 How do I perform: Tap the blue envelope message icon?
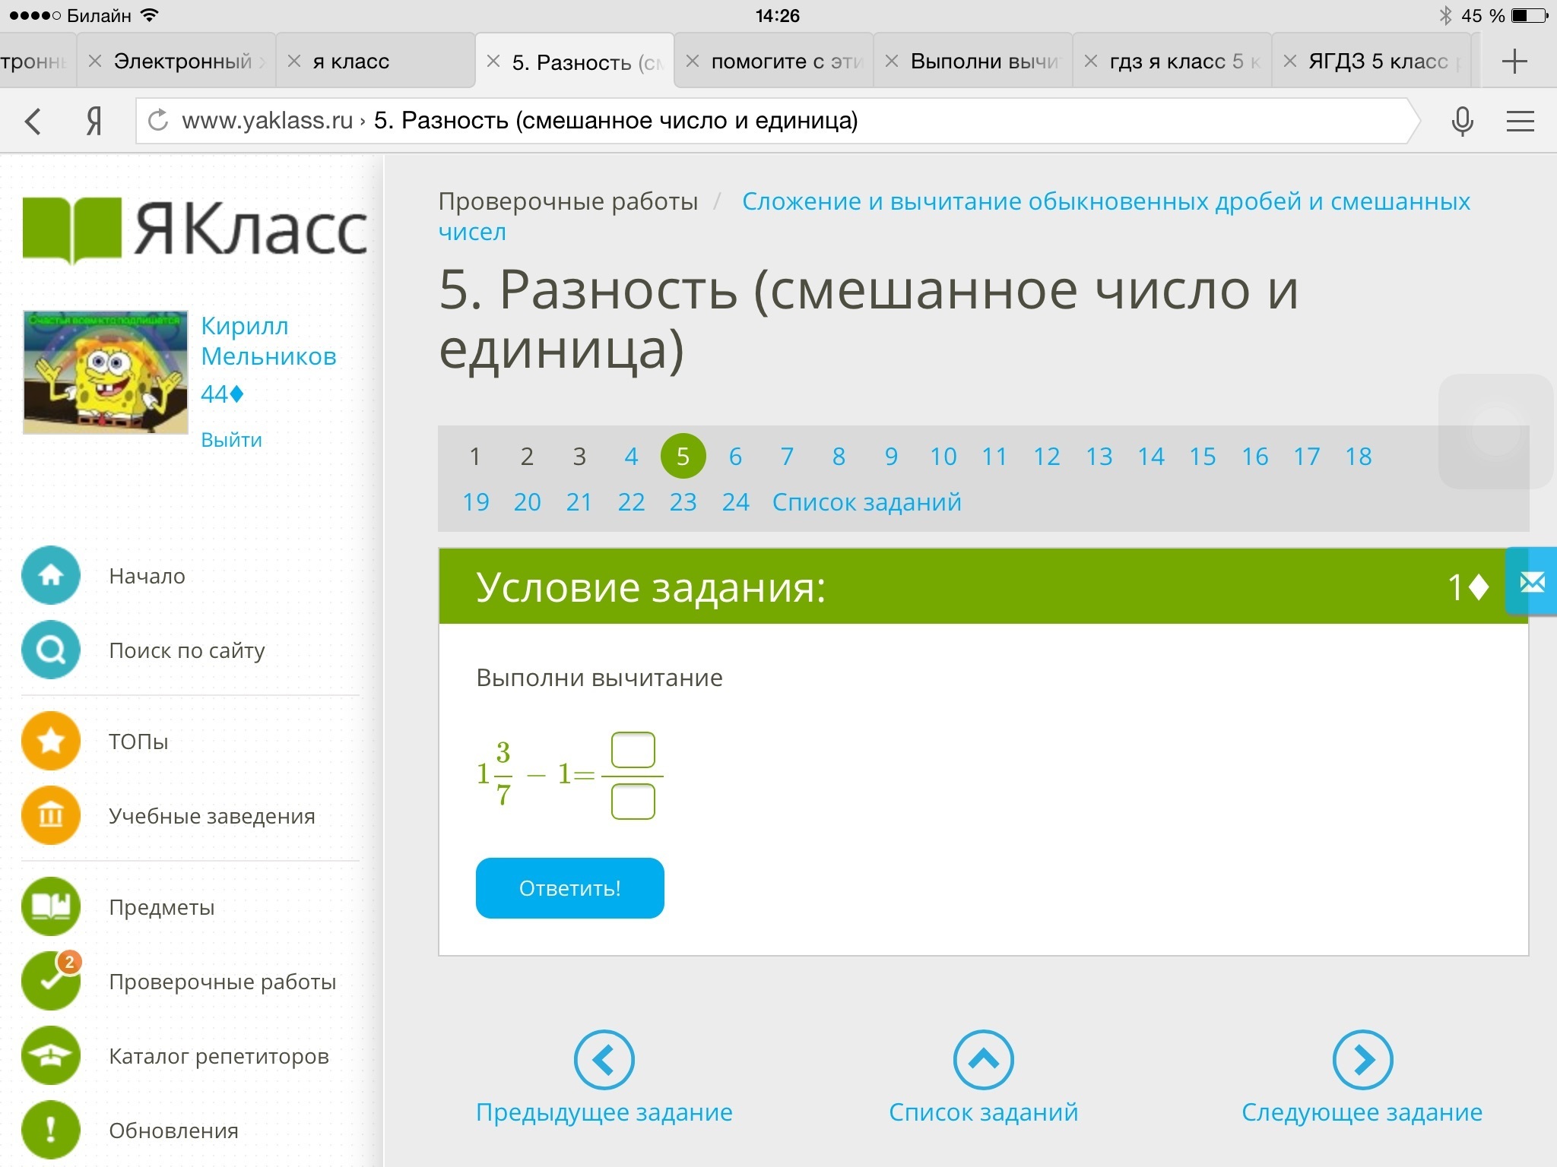click(x=1531, y=583)
